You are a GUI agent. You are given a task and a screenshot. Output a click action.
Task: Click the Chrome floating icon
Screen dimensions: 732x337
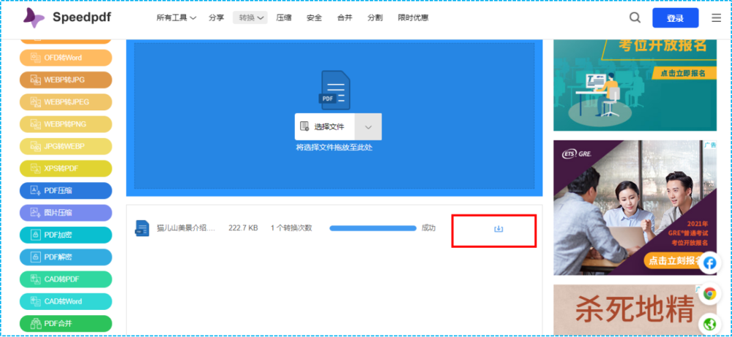pyautogui.click(x=709, y=294)
